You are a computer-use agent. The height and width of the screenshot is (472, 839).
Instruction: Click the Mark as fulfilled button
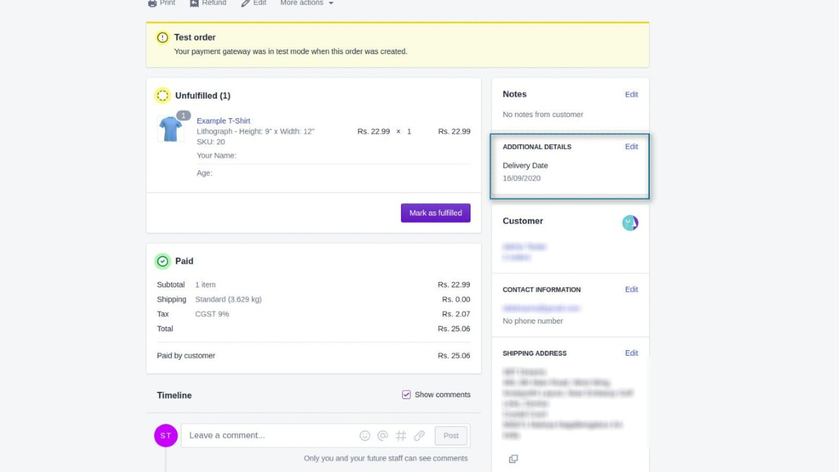pos(435,212)
